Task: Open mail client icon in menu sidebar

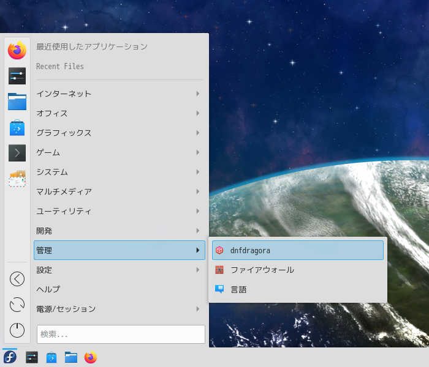Action: 17,179
